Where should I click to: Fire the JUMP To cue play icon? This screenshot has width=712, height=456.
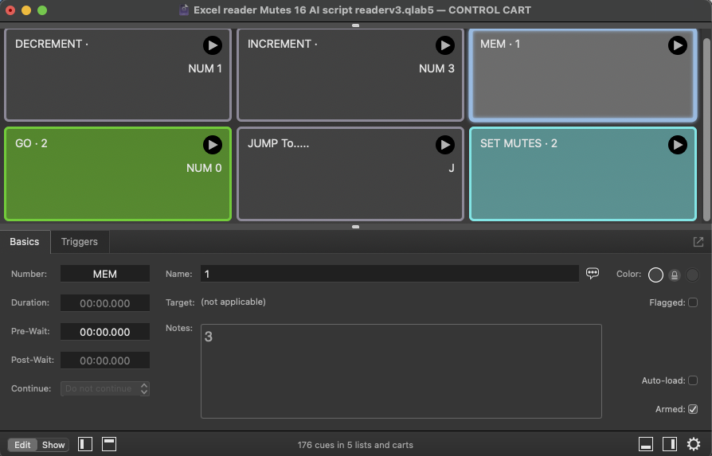coord(444,144)
